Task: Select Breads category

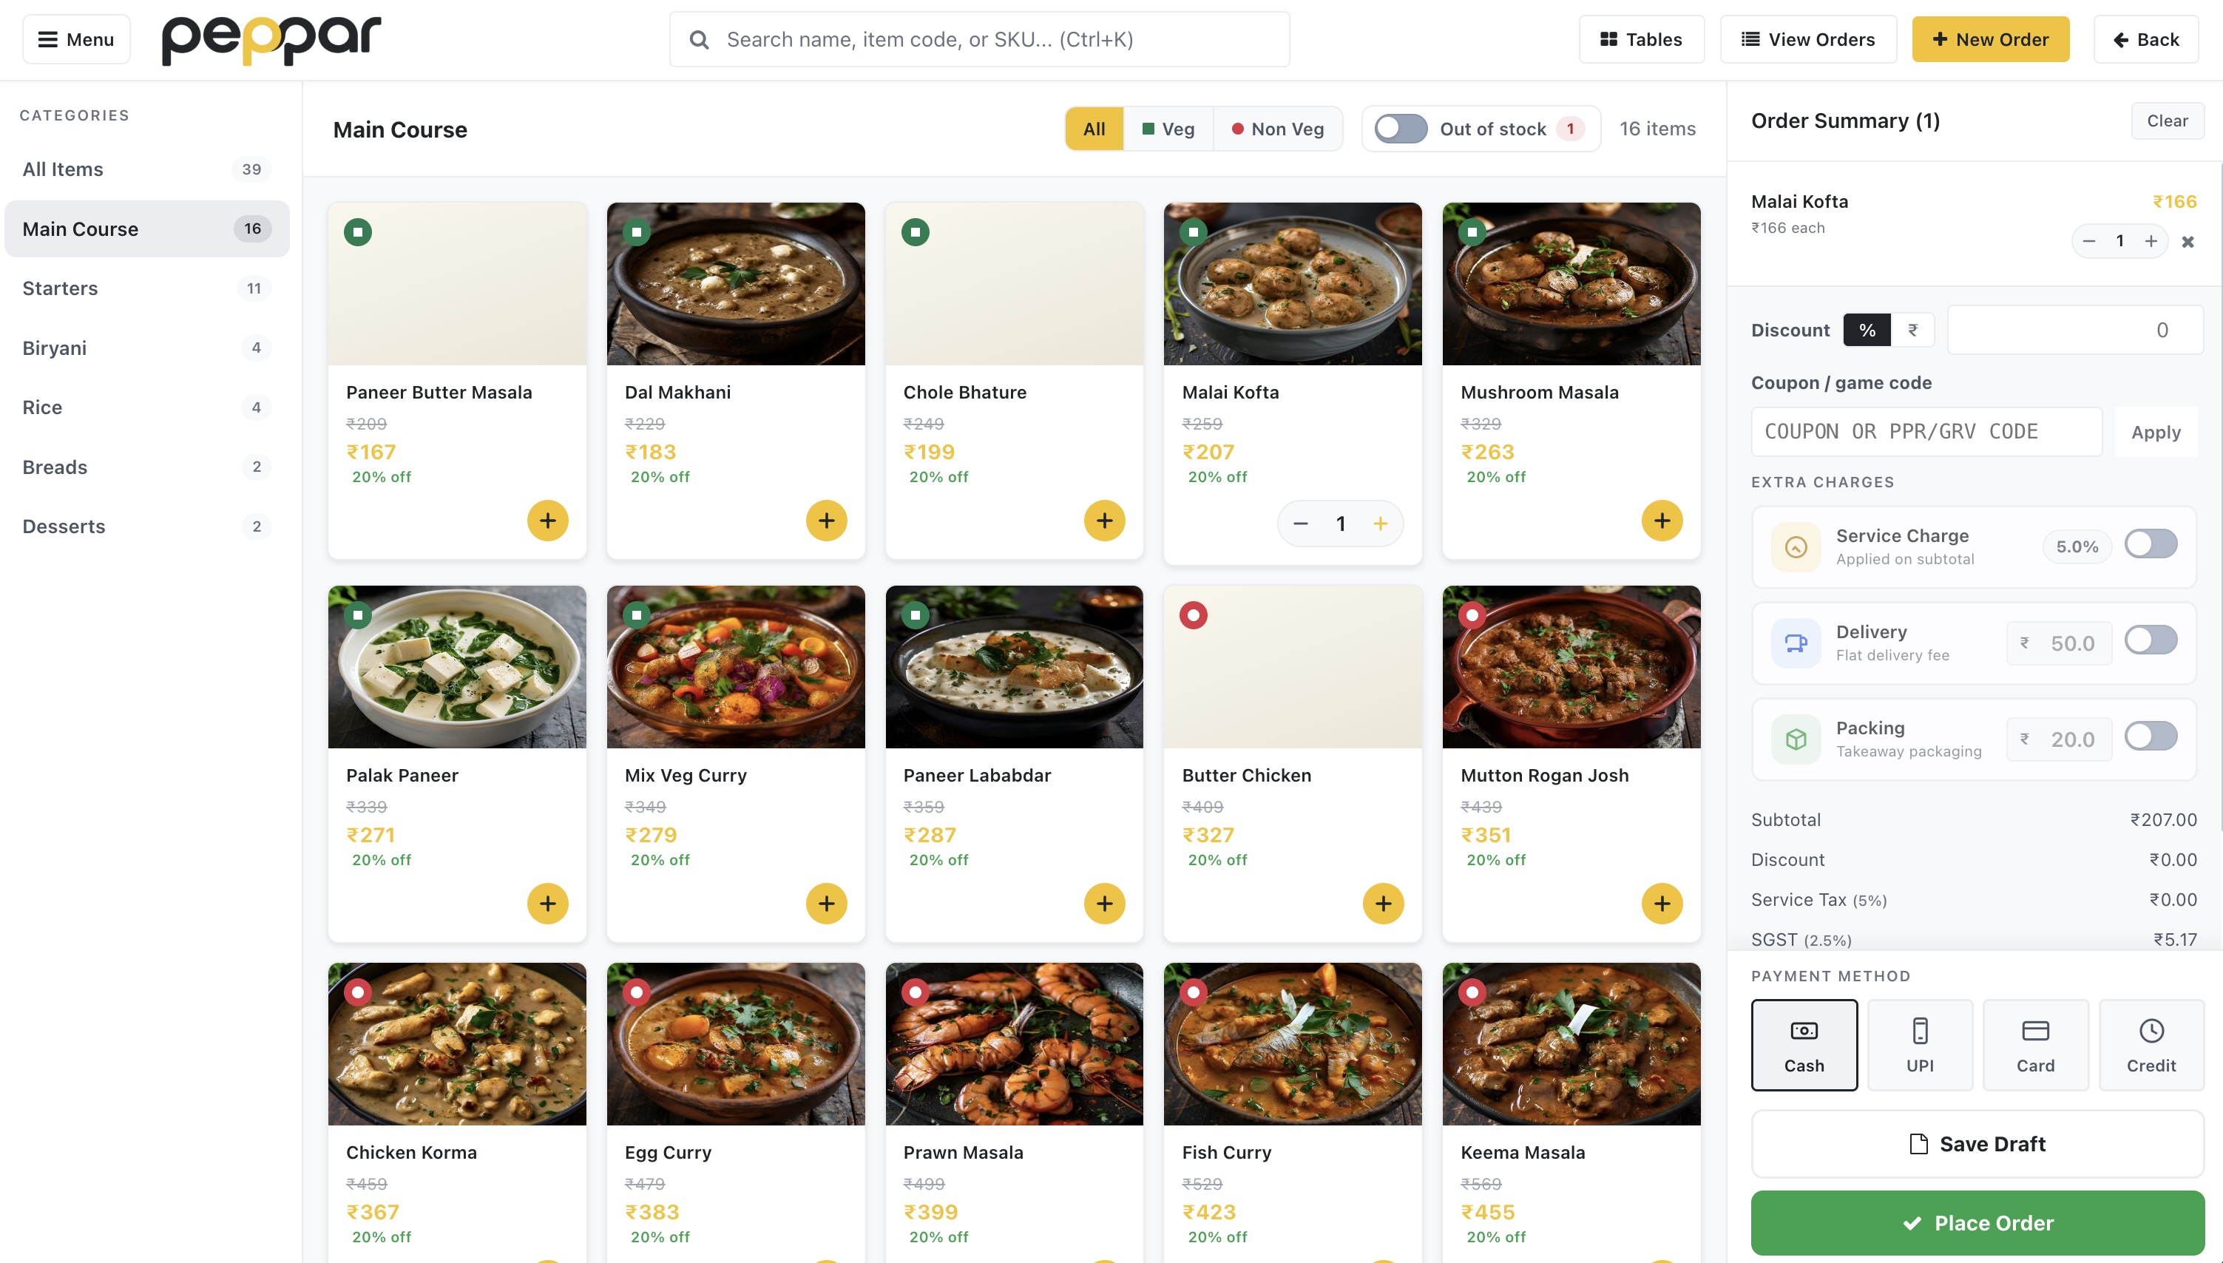Action: (x=146, y=467)
